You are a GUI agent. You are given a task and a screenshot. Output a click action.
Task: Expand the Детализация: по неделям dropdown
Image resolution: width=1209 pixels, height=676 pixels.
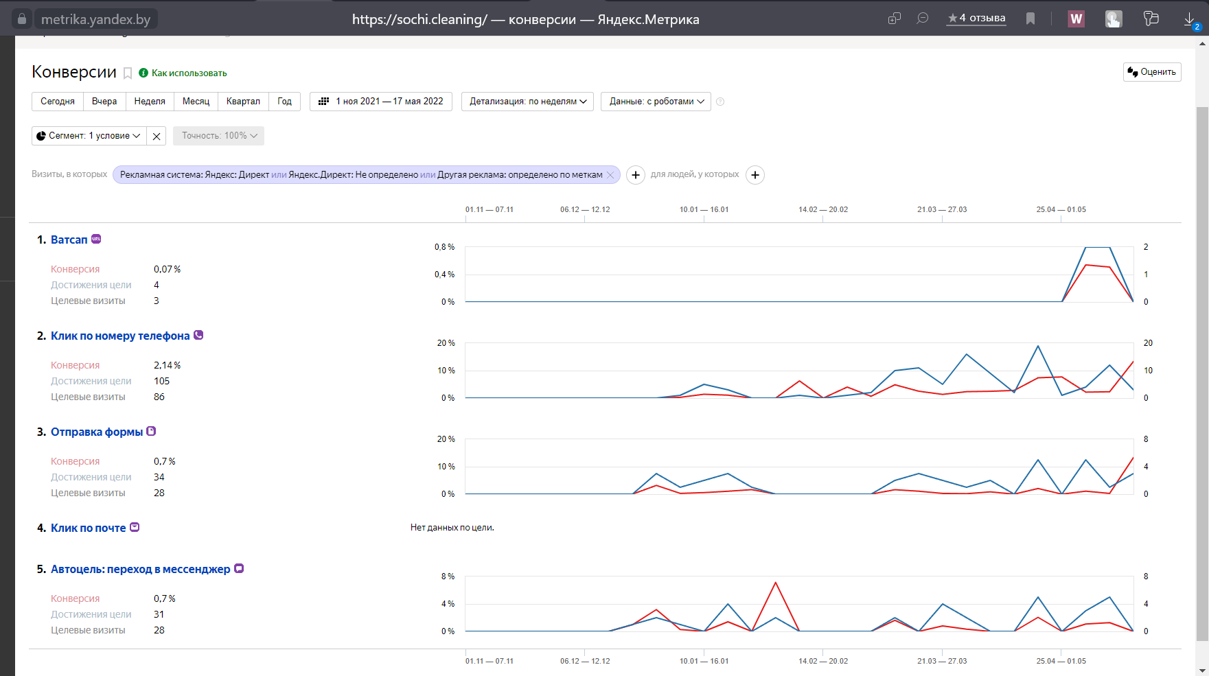(x=527, y=102)
